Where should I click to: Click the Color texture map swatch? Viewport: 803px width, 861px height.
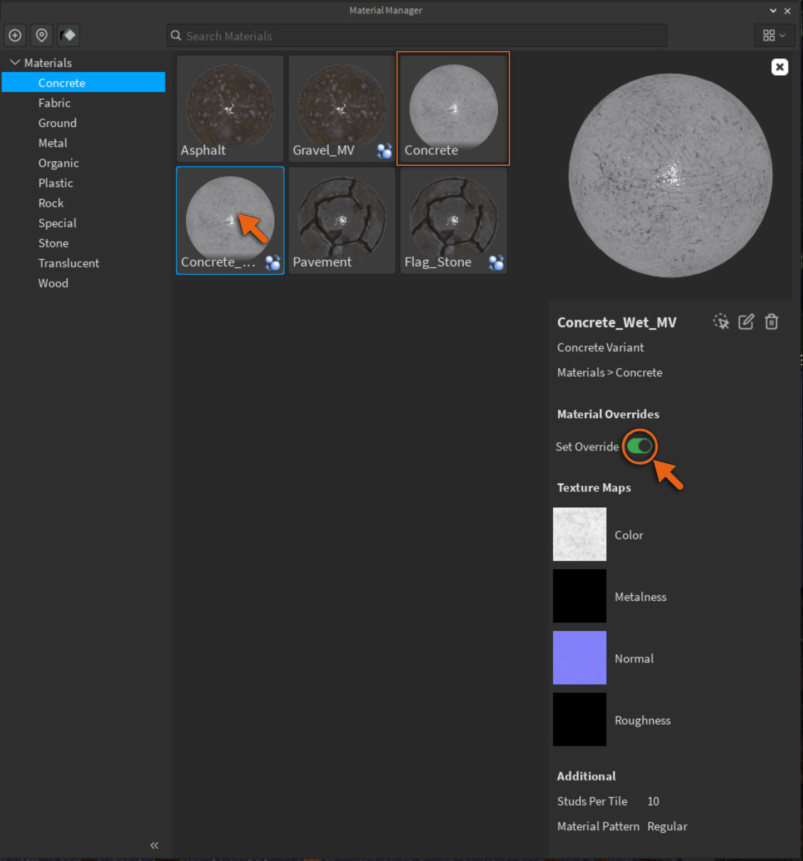coord(579,534)
